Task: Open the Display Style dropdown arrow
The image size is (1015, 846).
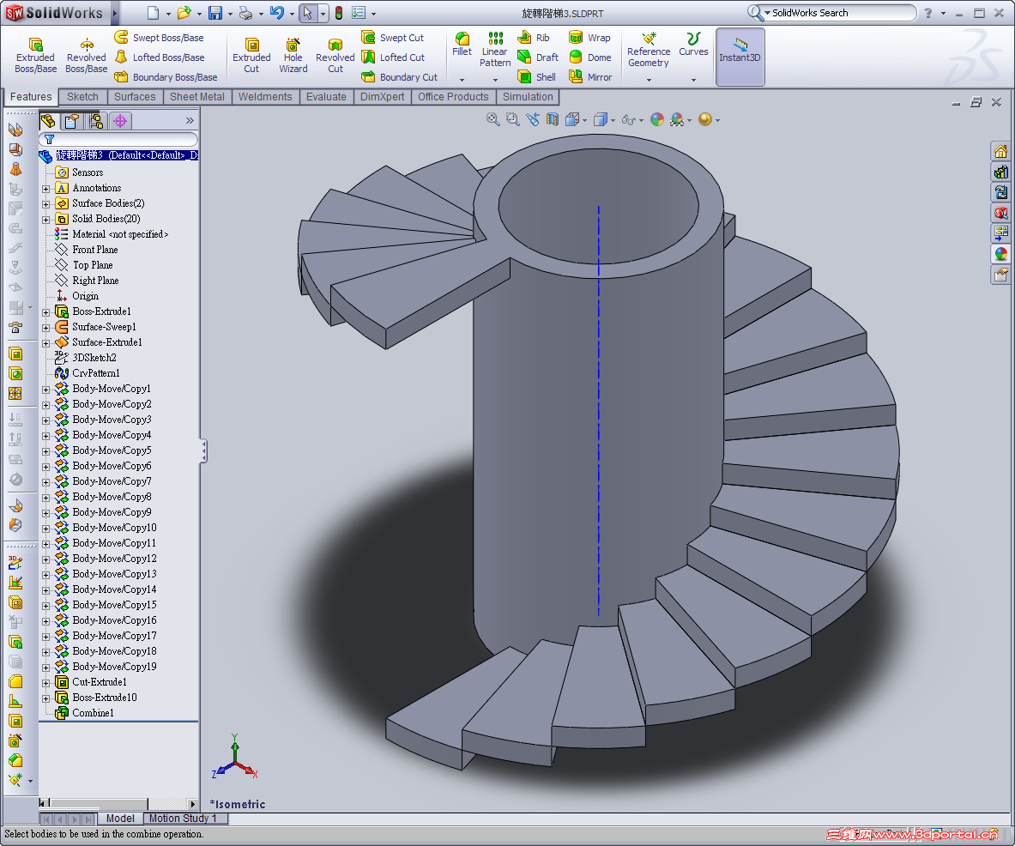Action: click(x=613, y=120)
